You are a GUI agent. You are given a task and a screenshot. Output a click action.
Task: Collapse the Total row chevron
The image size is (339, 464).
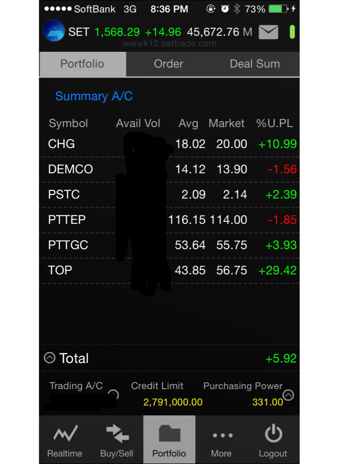50,358
